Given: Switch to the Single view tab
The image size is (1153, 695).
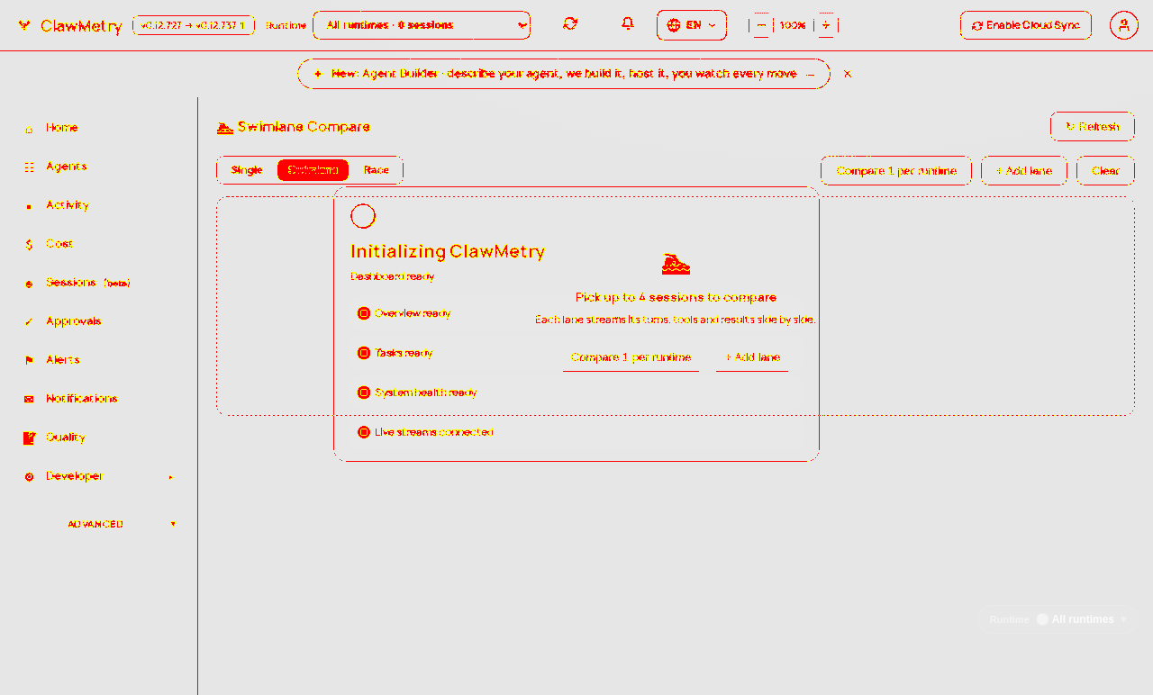Looking at the screenshot, I should point(247,170).
